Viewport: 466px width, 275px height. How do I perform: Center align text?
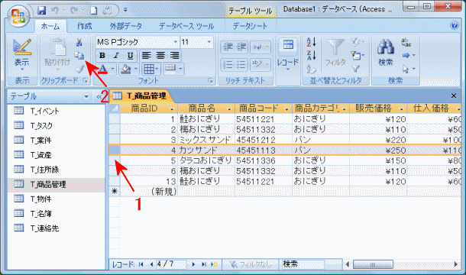(x=160, y=56)
